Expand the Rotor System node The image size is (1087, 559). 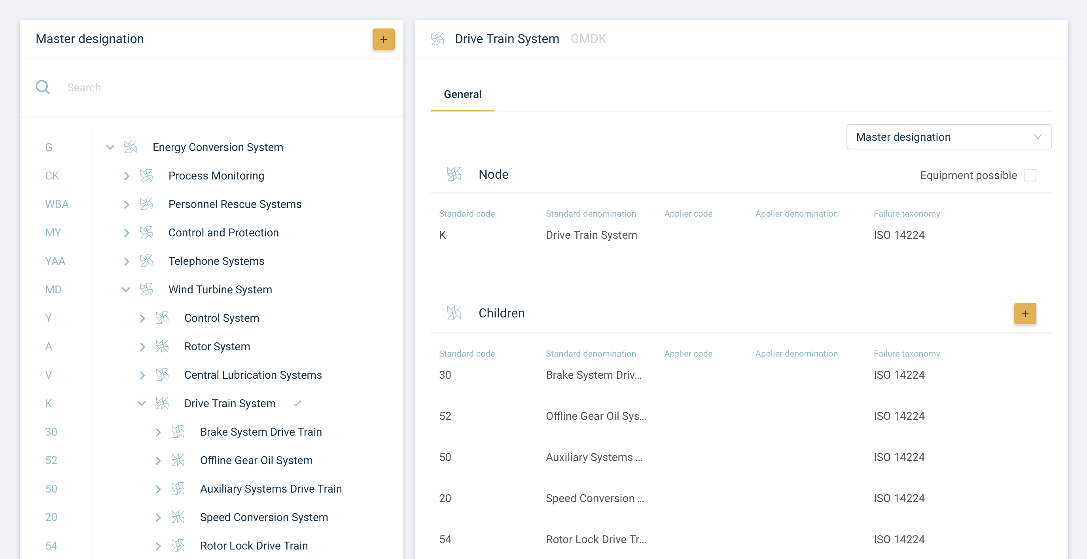pos(142,346)
